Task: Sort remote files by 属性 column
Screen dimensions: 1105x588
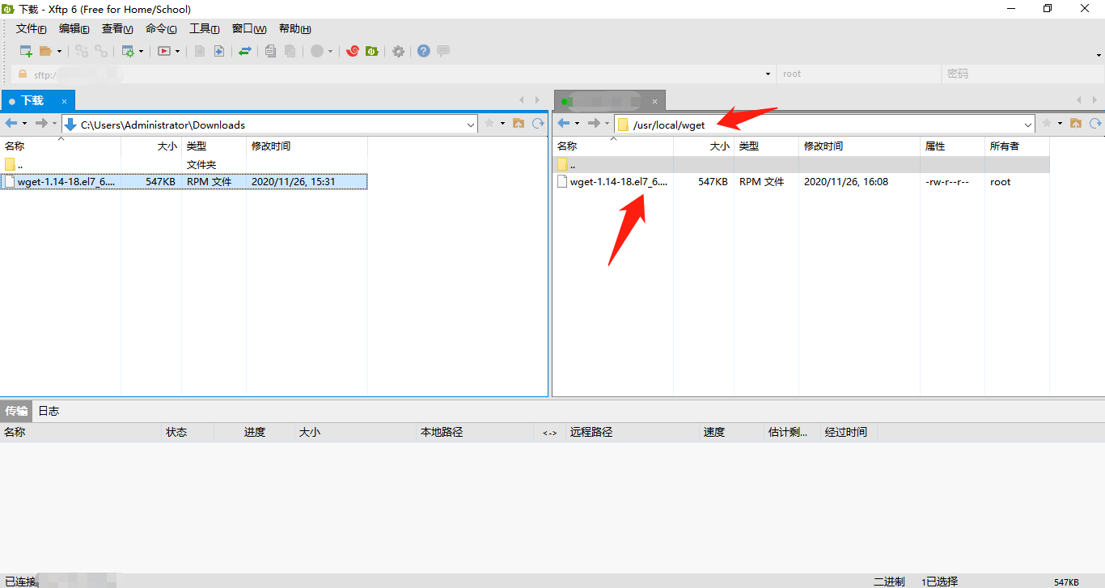Action: (x=952, y=146)
